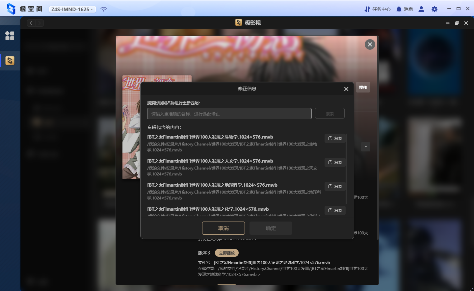Click the 确定 confirm button
The width and height of the screenshot is (474, 291).
coord(271,228)
